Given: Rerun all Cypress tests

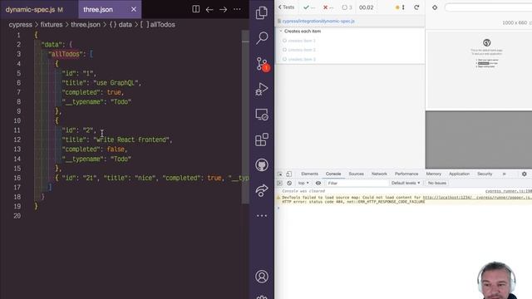Looking at the screenshot, I should [x=416, y=7].
